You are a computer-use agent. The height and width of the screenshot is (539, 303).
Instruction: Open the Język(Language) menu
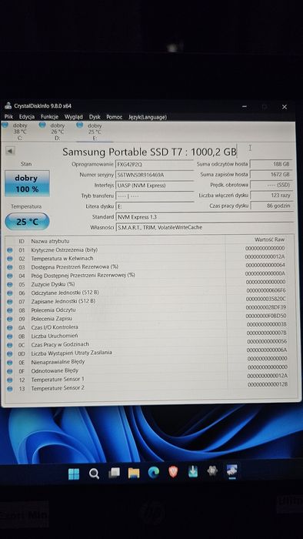(x=148, y=117)
